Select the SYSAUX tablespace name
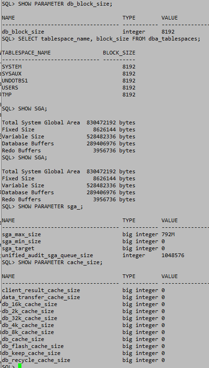 (x=12, y=74)
